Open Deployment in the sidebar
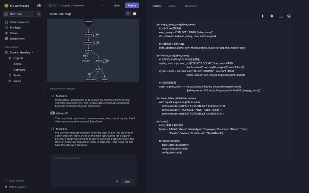The height and width of the screenshot is (193, 309). [x=18, y=38]
